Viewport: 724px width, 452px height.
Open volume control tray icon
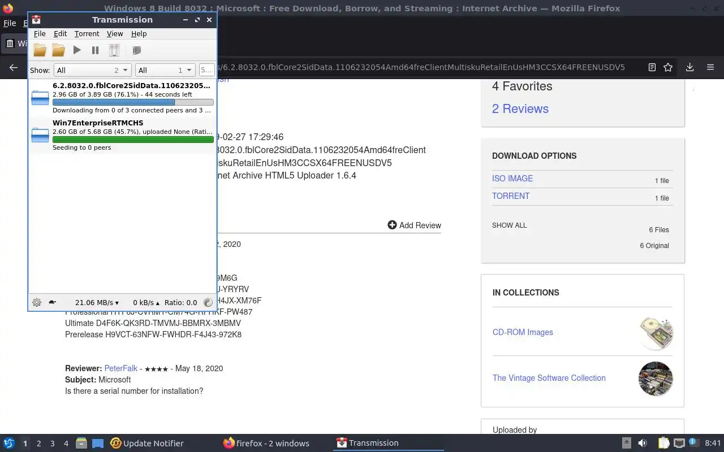643,443
